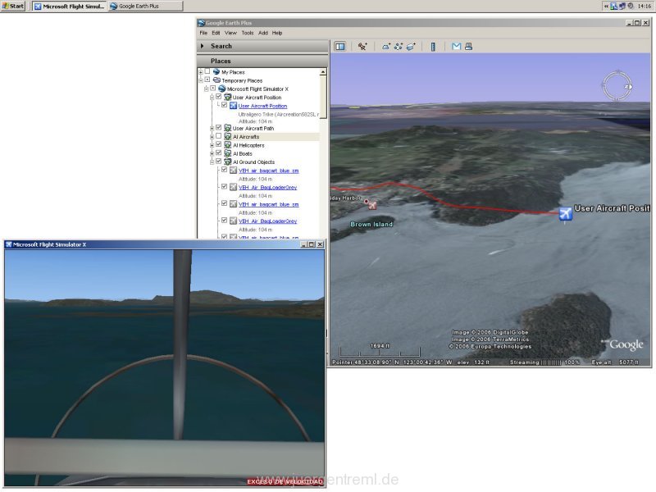656x492 pixels.
Task: Click the AI Boats folder icon
Action: point(228,153)
